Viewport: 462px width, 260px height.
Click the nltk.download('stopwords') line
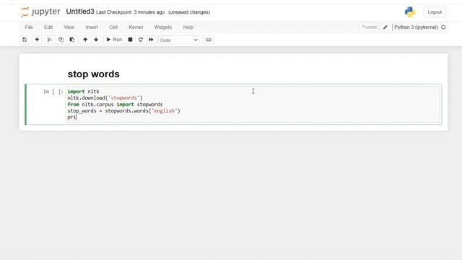(105, 98)
